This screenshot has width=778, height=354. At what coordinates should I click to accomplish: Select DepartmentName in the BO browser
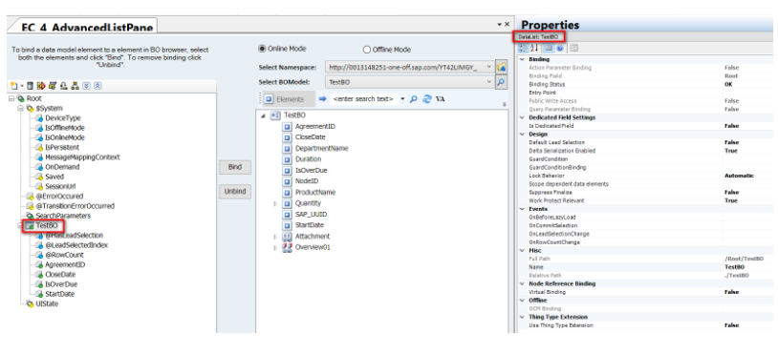click(x=321, y=149)
